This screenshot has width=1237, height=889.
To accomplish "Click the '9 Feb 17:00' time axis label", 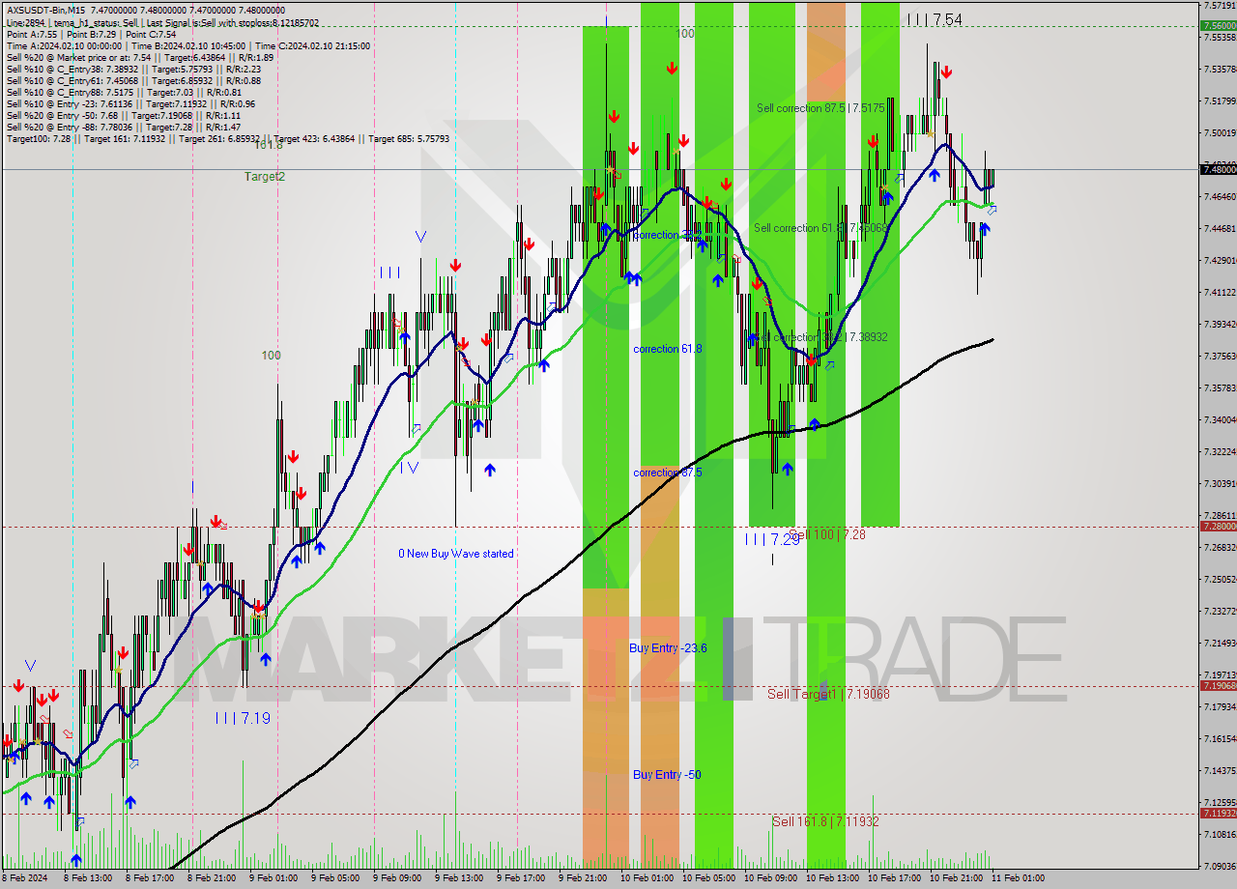I will click(x=522, y=878).
